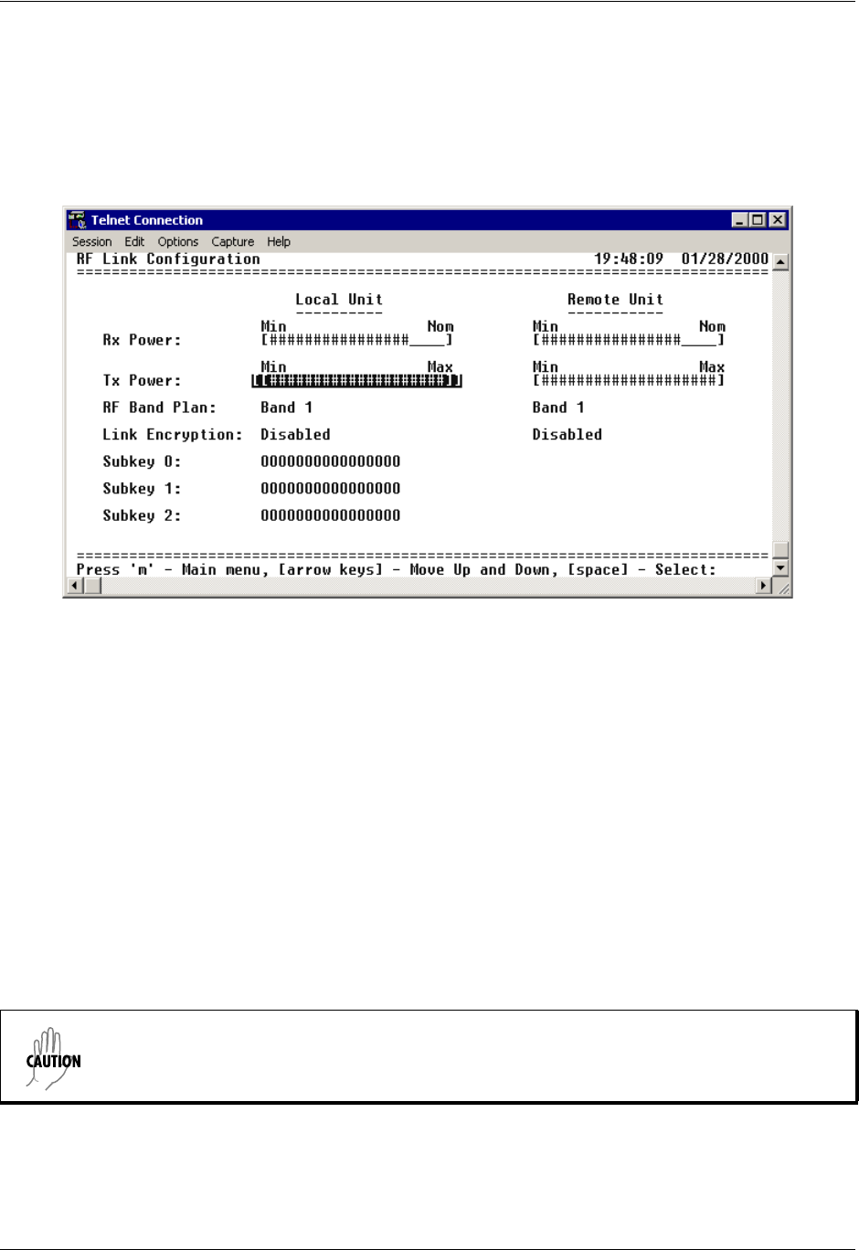This screenshot has width=859, height=1250.
Task: Click the time '19:48:09' display
Action: (629, 260)
